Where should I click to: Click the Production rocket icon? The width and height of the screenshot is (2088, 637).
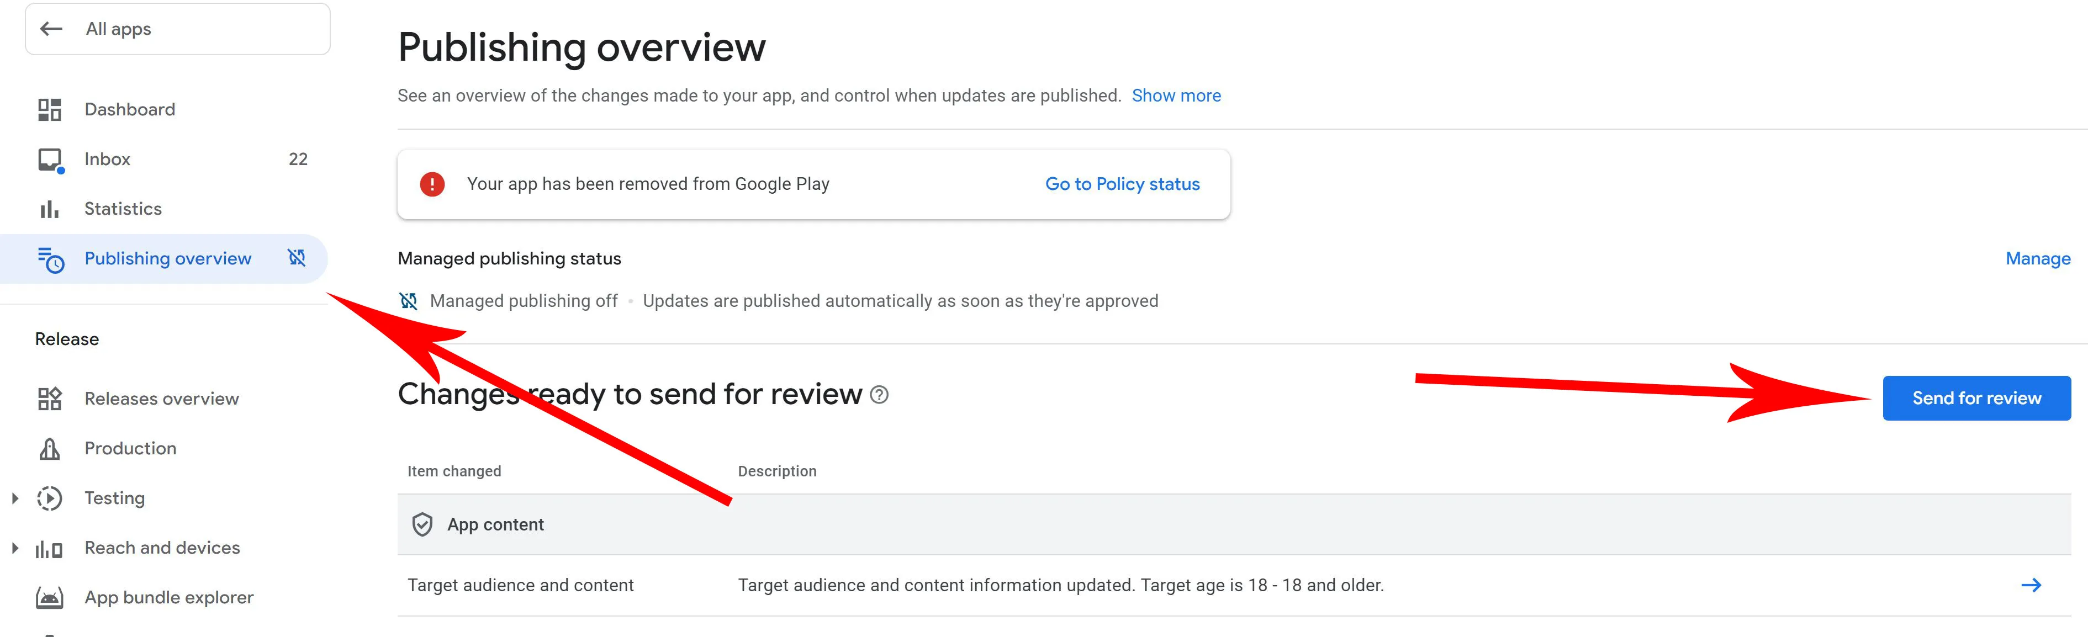coord(50,449)
